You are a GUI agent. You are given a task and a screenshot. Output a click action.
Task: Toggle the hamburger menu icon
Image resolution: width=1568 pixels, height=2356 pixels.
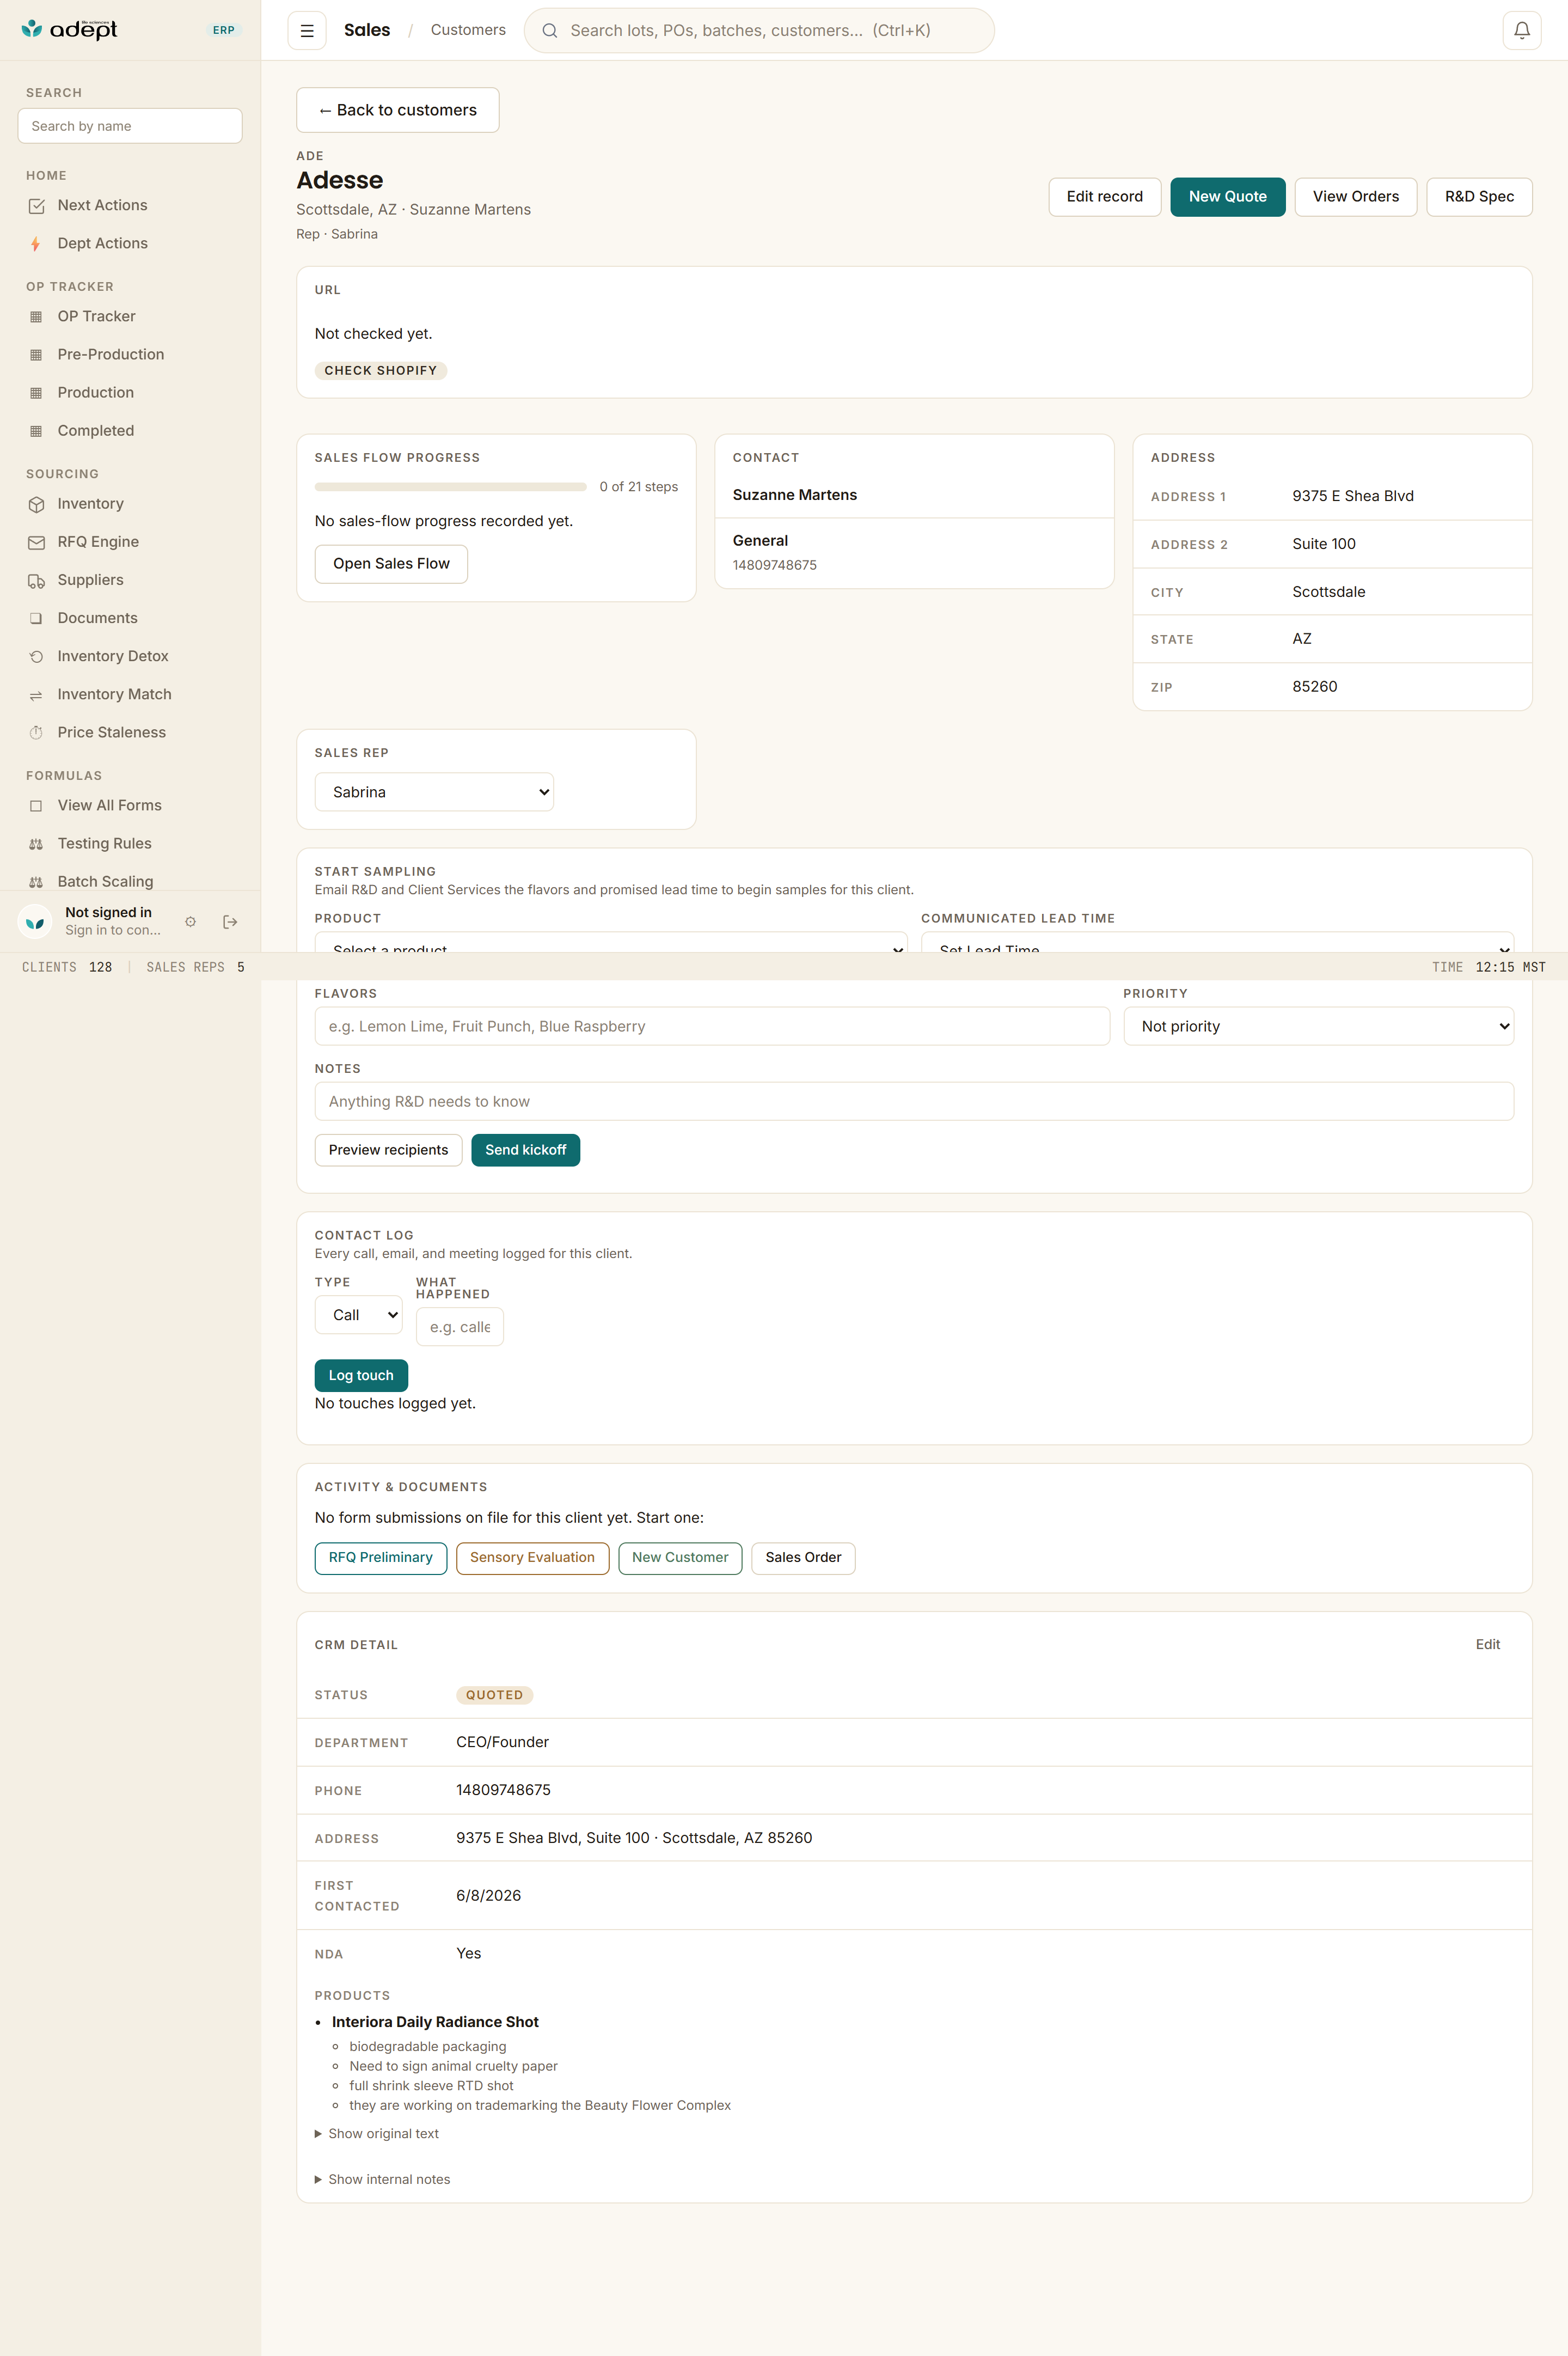click(x=307, y=31)
